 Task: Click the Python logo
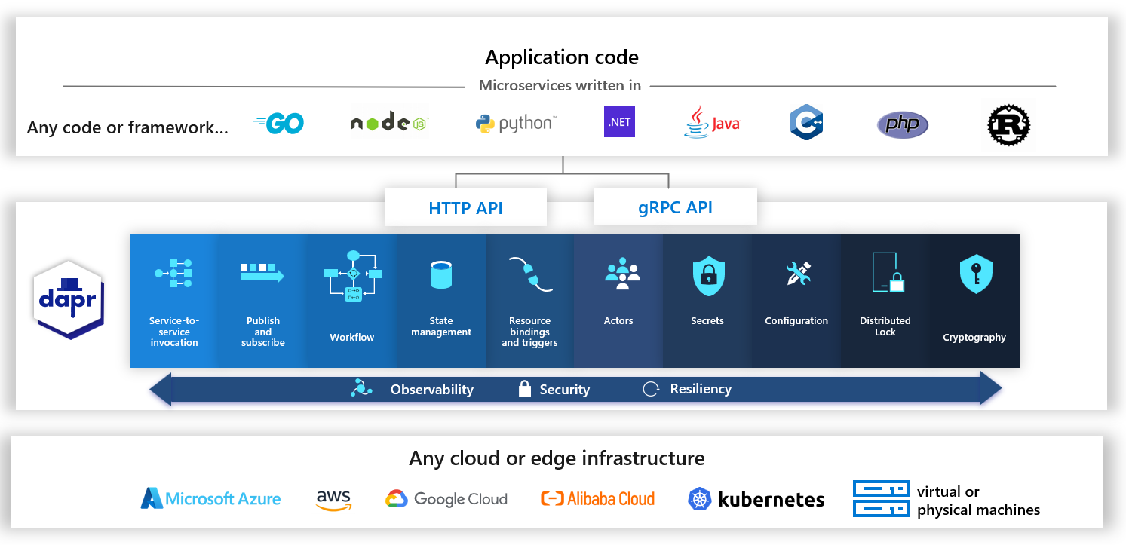pyautogui.click(x=516, y=123)
